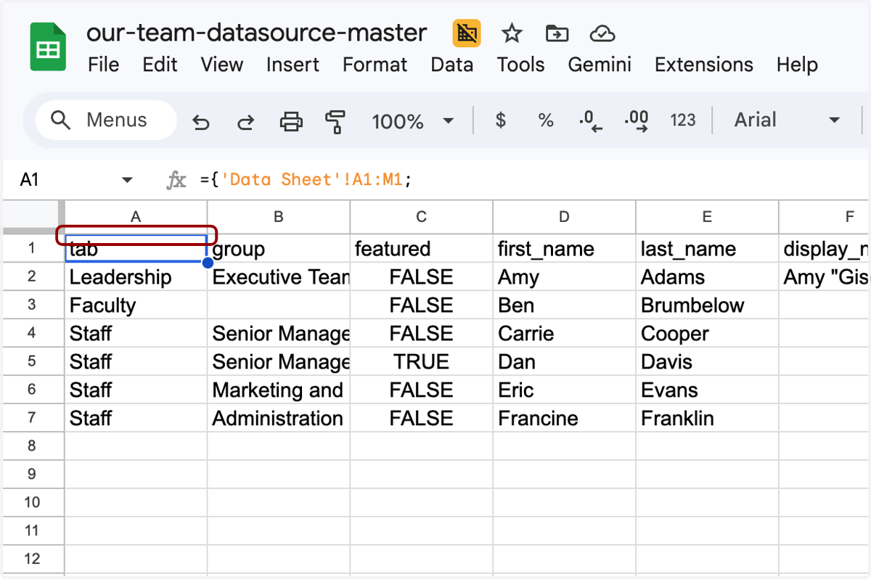
Task: Open the File menu
Action: 103,65
